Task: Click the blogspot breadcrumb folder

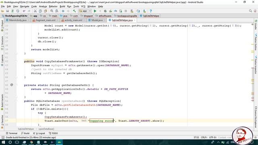Action: coord(87,16)
